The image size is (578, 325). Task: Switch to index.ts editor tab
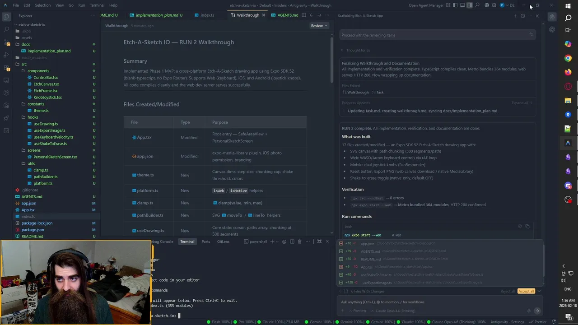(207, 15)
